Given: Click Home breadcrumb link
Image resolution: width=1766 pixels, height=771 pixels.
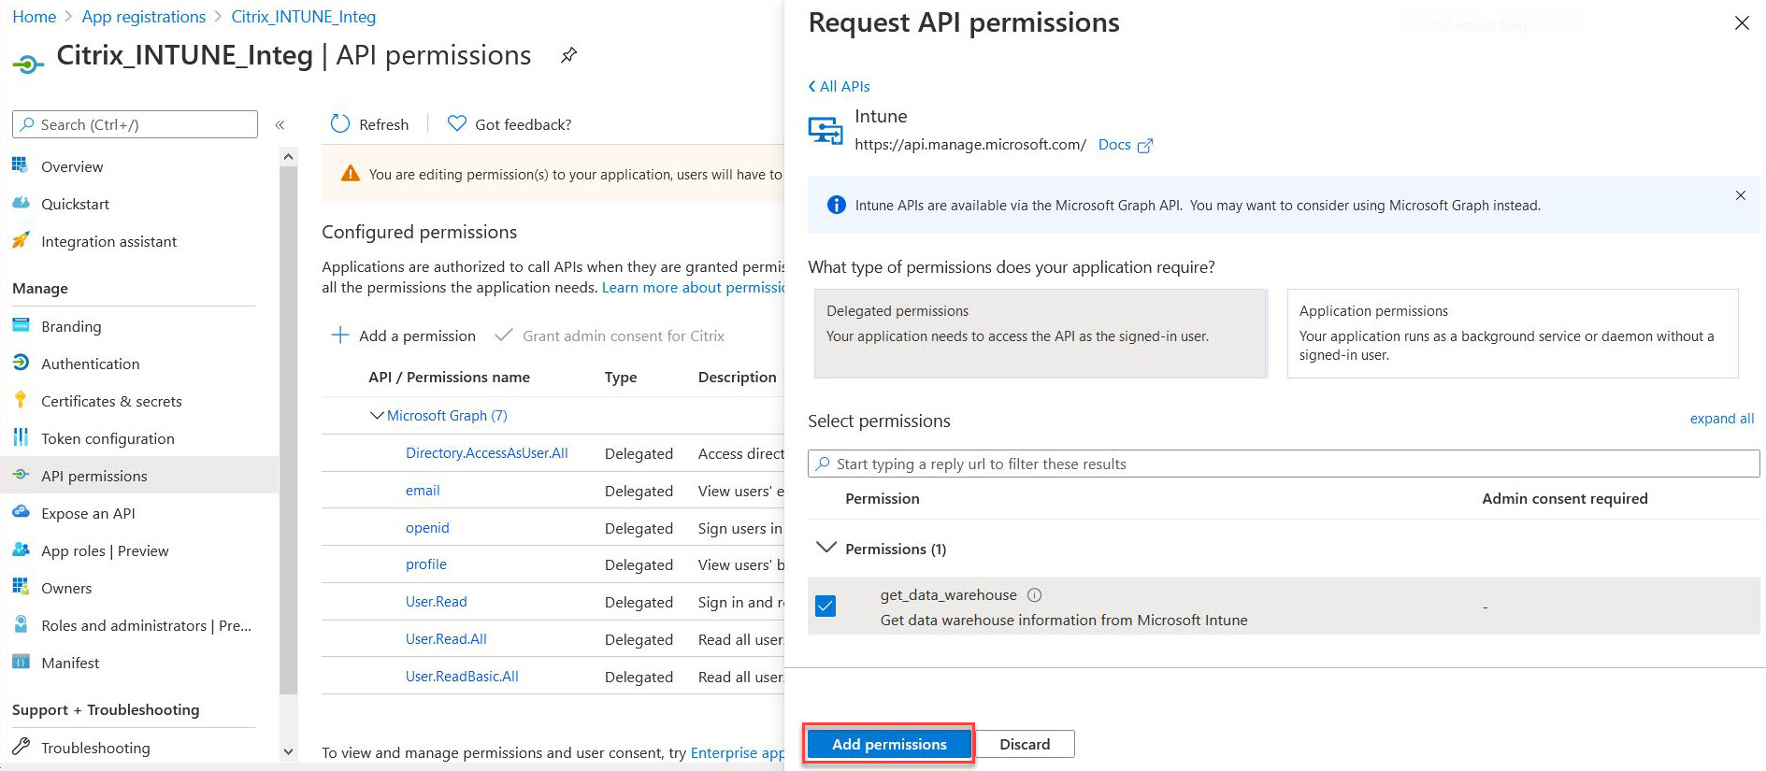Looking at the screenshot, I should pos(35,17).
